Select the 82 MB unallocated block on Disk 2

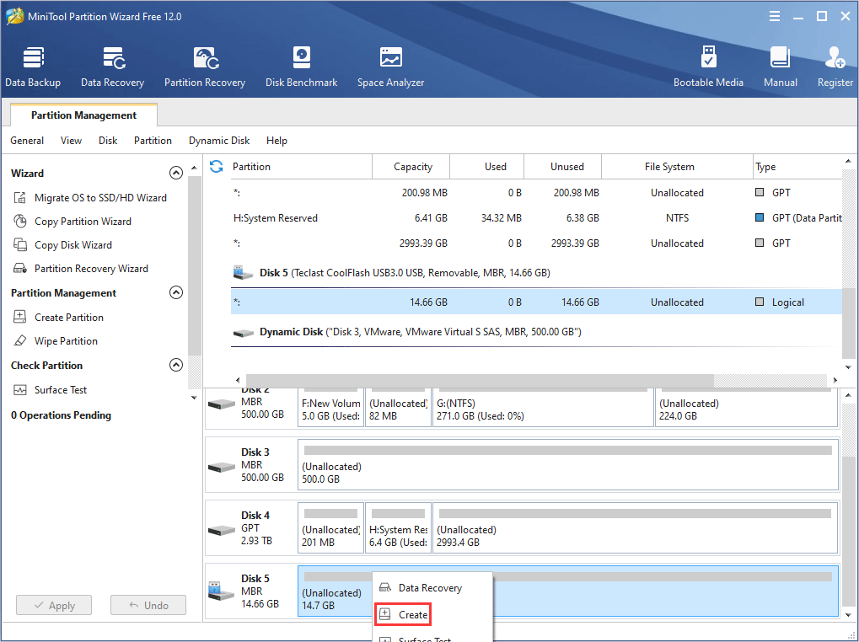click(398, 408)
